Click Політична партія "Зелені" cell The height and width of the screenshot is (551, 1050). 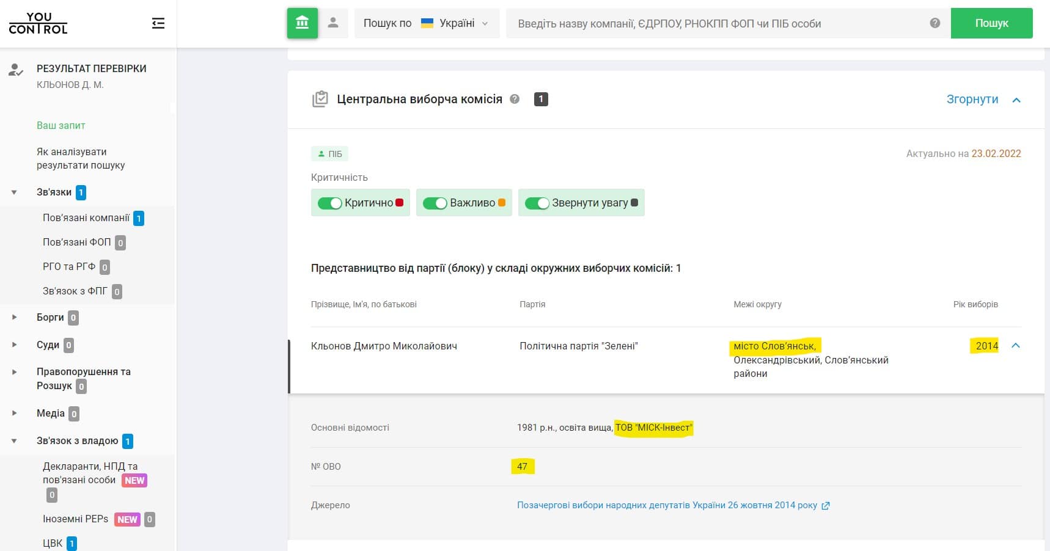click(x=579, y=346)
